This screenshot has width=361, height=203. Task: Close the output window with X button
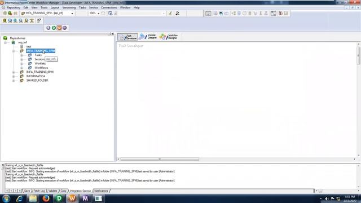(x=2, y=165)
